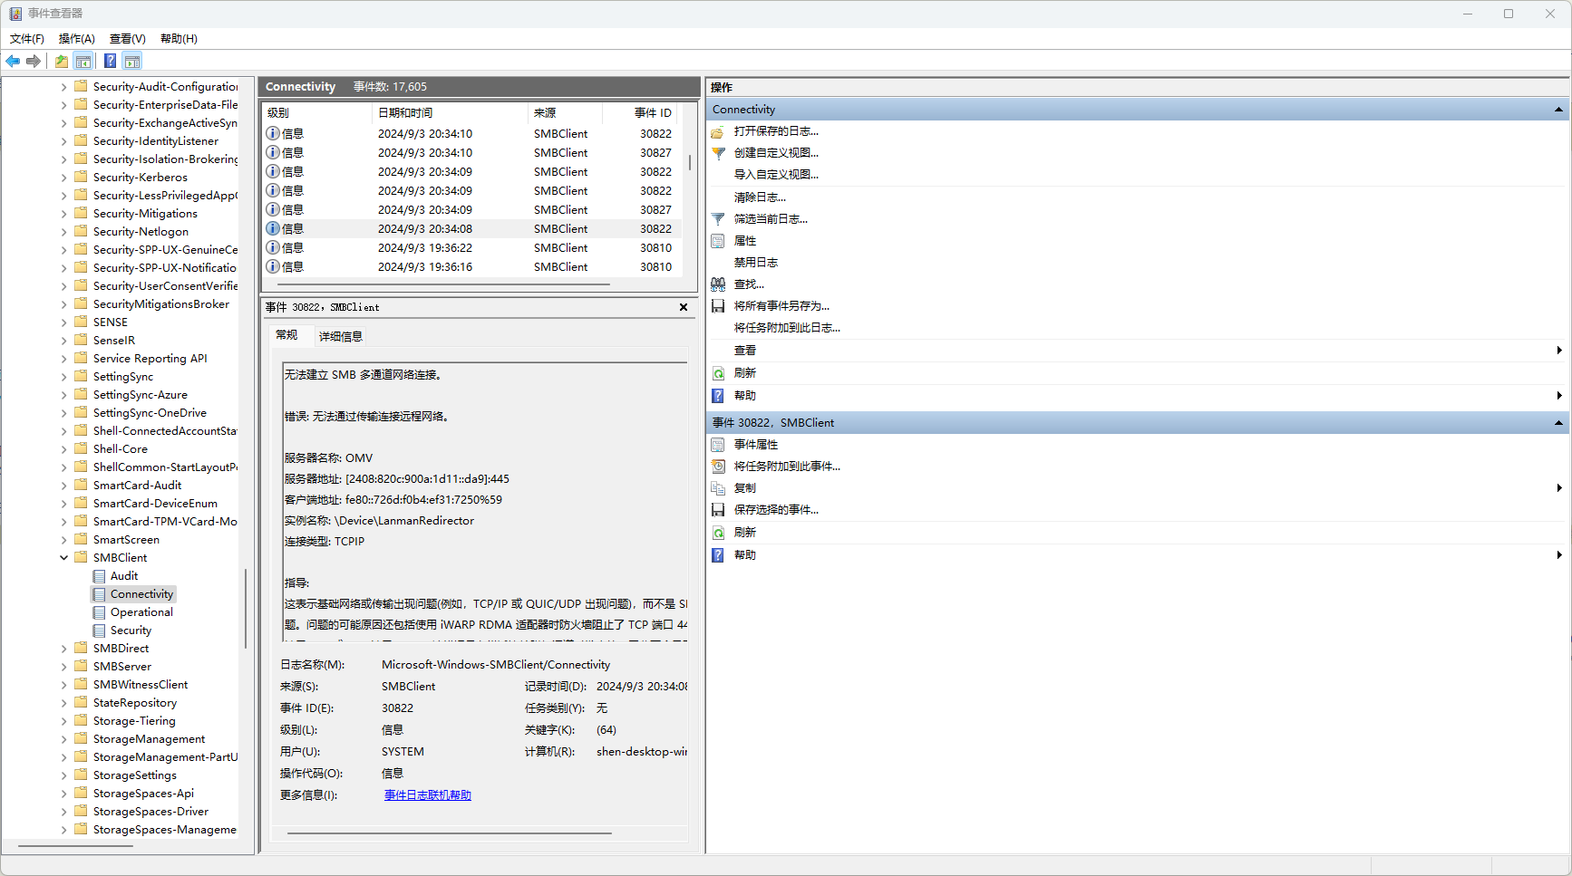The width and height of the screenshot is (1572, 876).
Task: Sort by the 日期和时间 column header
Action: [449, 113]
